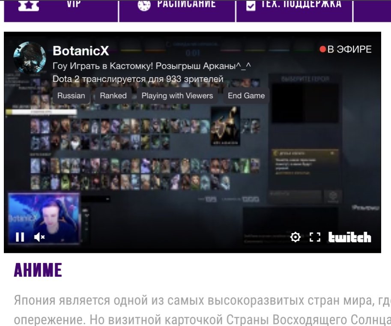The height and width of the screenshot is (326, 391).
Task: Click the checkmark icon beside Тех. поддержка
Action: pos(251,5)
